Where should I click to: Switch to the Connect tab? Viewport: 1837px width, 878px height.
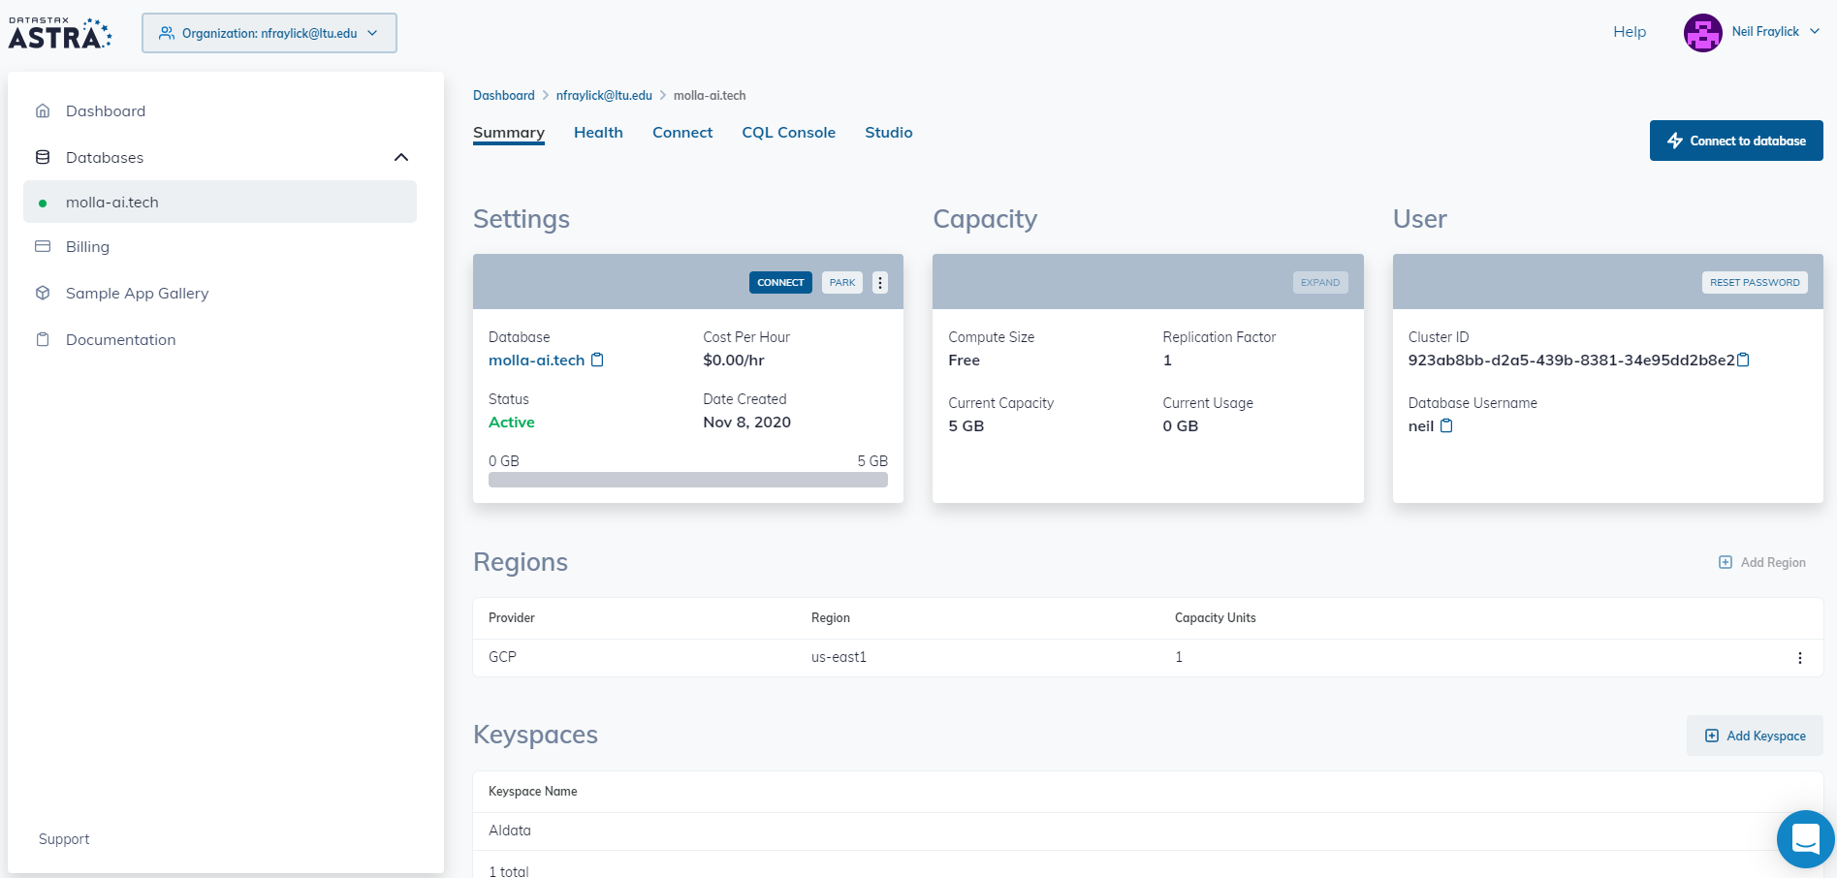point(682,132)
